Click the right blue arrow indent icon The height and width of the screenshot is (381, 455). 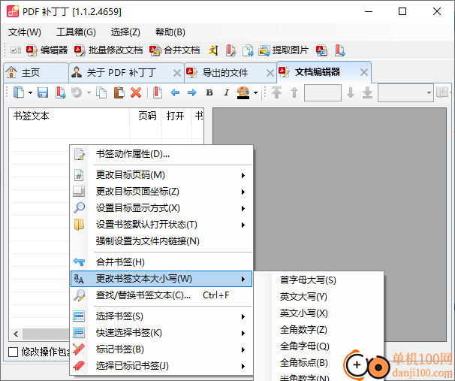(x=191, y=92)
